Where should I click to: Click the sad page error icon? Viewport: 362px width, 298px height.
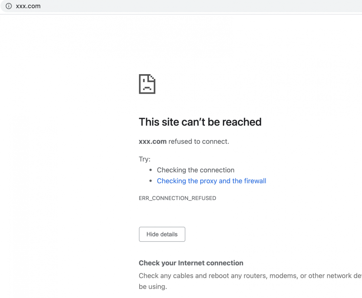(147, 84)
